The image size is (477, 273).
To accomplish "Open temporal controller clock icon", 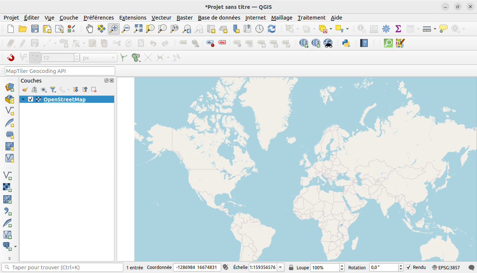I will (259, 29).
